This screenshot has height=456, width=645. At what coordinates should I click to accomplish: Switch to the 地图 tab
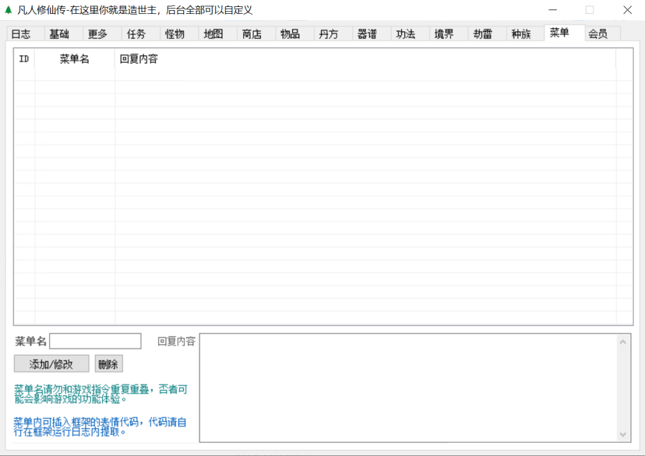pyautogui.click(x=214, y=35)
